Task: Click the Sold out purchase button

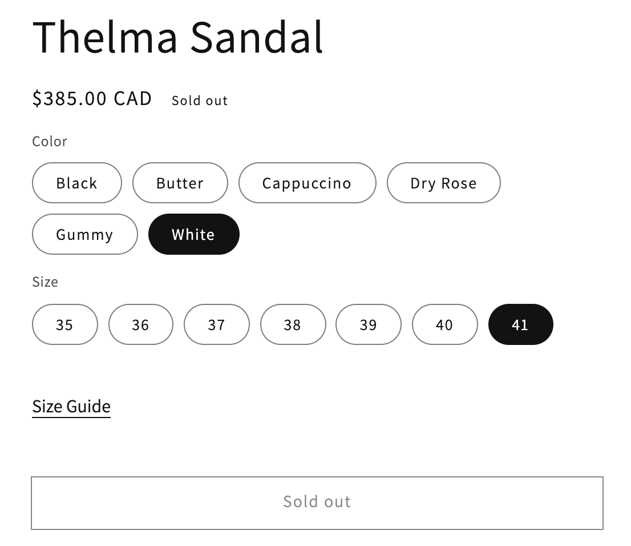Action: point(317,502)
